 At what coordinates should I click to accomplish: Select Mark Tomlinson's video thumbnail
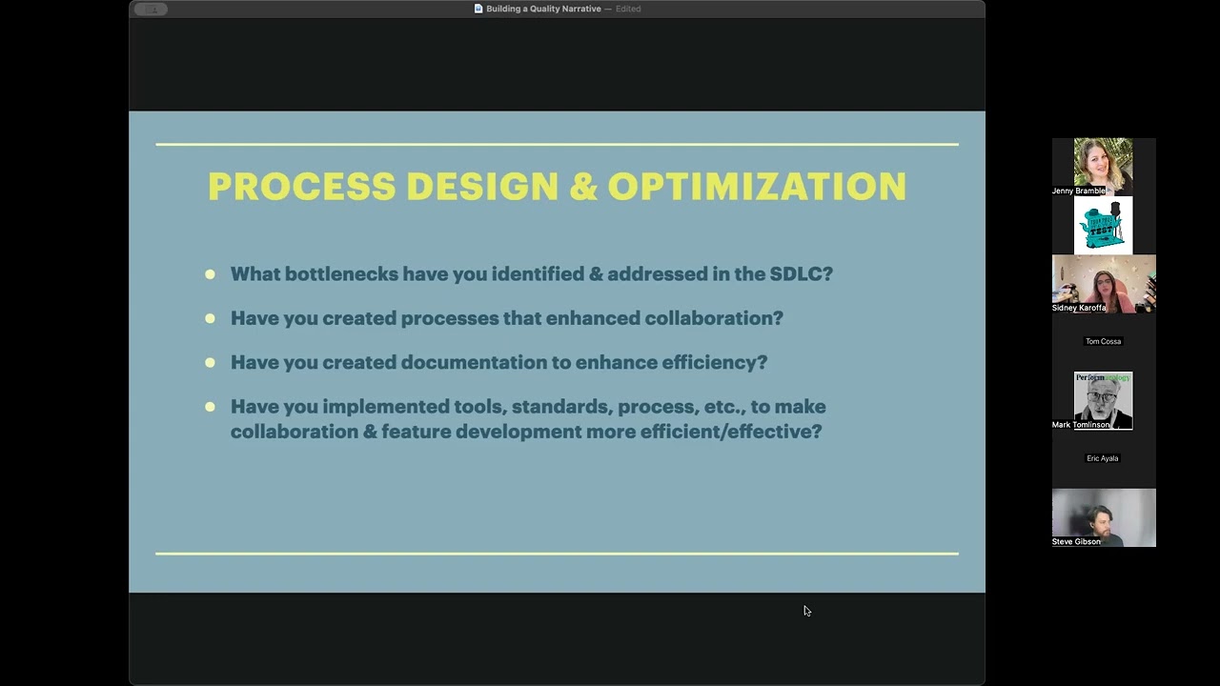point(1104,401)
